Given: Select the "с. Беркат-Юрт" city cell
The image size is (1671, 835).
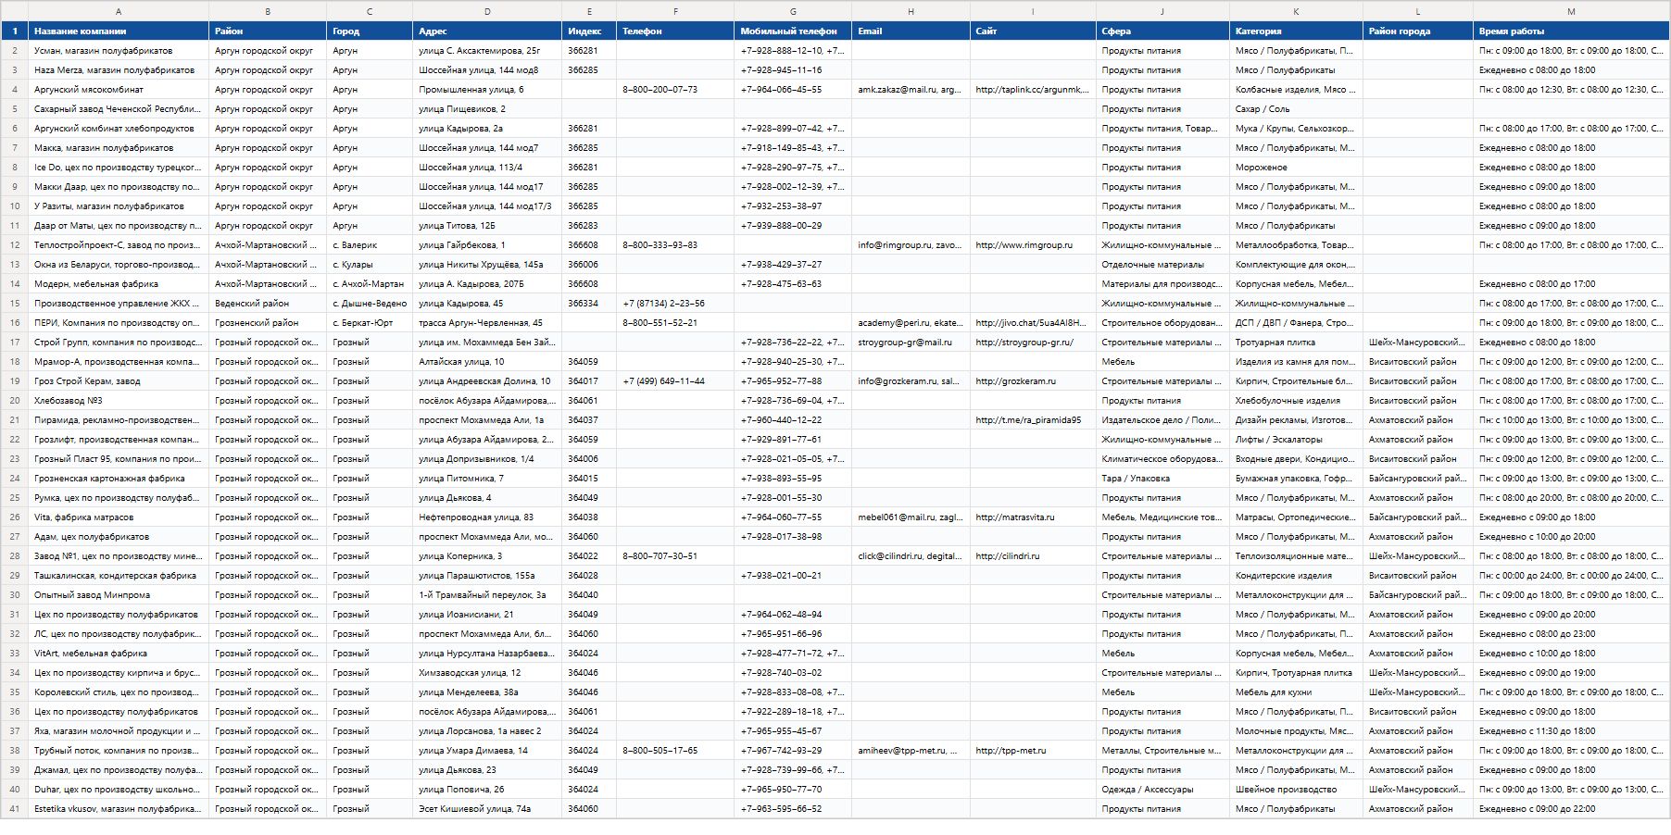Looking at the screenshot, I should (x=370, y=323).
